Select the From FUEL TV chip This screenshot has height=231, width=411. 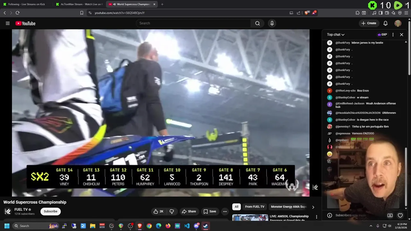coord(255,207)
